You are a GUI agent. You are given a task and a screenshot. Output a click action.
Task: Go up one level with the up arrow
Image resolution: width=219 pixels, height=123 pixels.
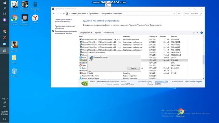coord(64,14)
